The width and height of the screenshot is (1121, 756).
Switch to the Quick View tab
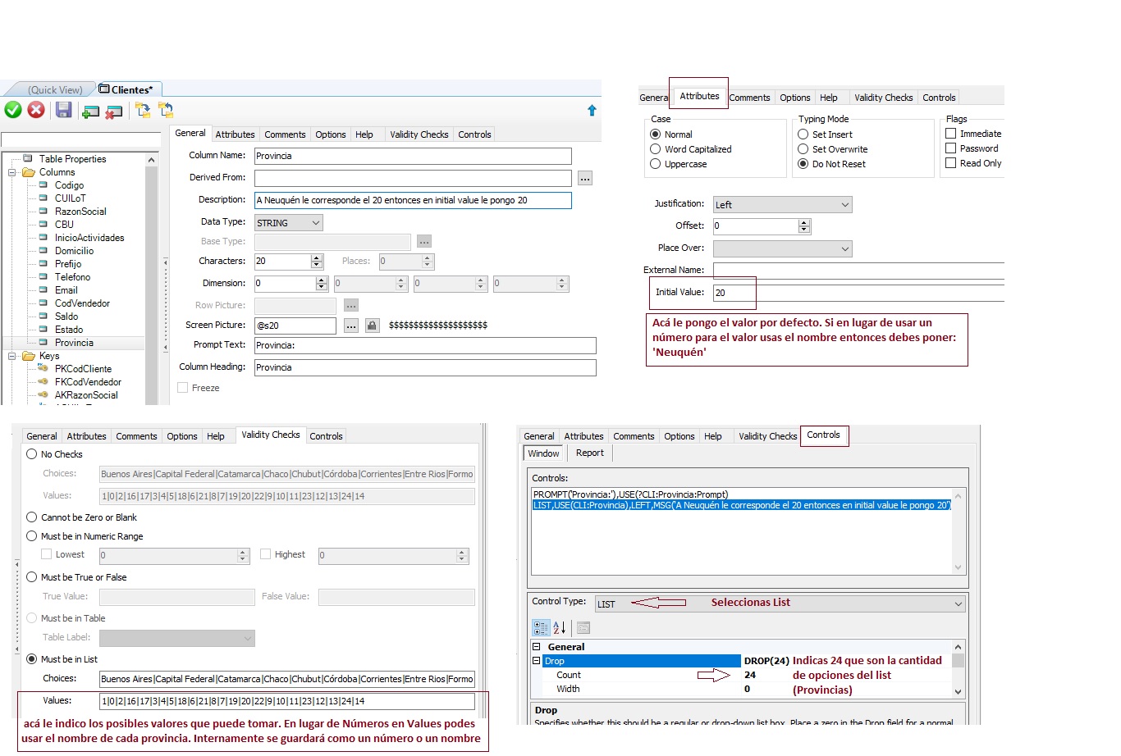(x=55, y=90)
